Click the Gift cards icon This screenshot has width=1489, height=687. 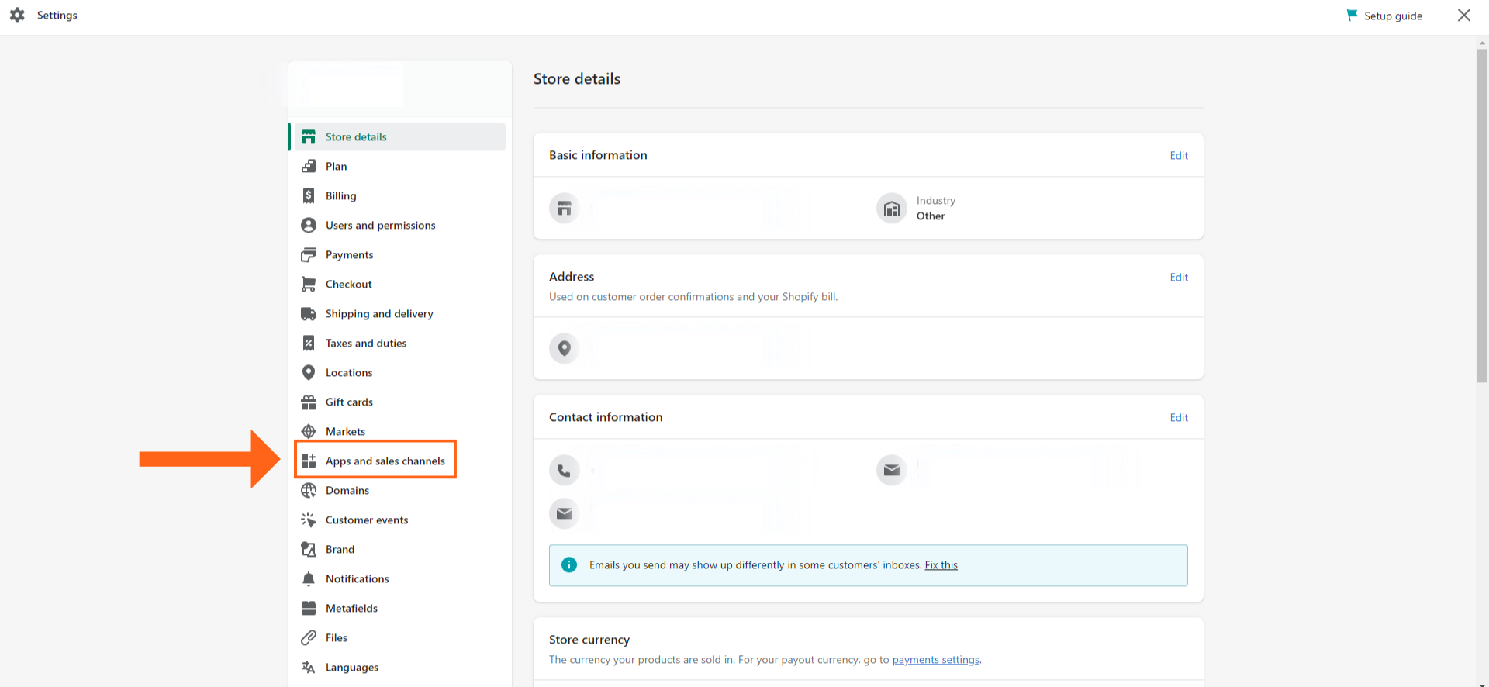tap(309, 402)
